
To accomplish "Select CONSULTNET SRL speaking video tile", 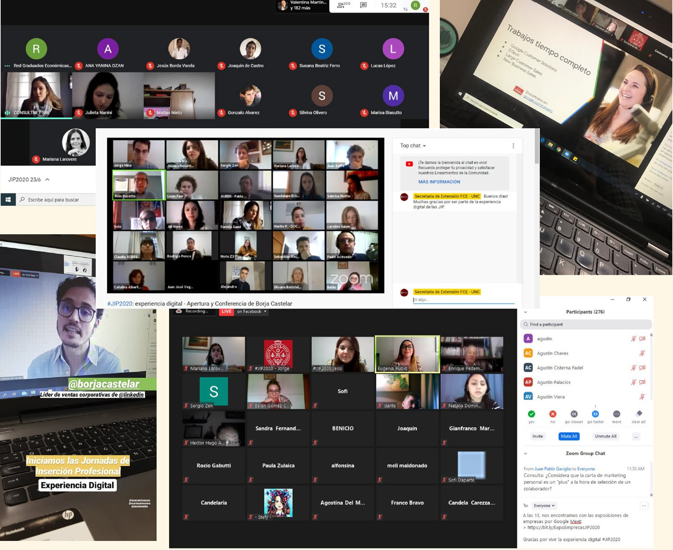I will tap(36, 95).
